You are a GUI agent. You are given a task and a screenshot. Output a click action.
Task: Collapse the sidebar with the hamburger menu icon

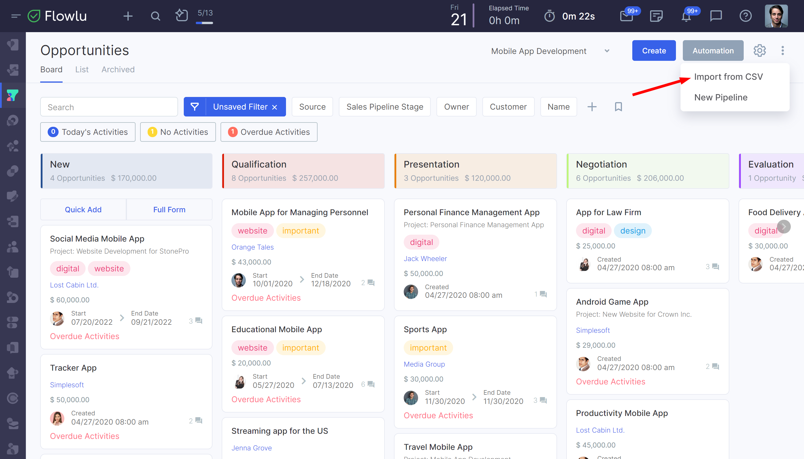pos(16,16)
